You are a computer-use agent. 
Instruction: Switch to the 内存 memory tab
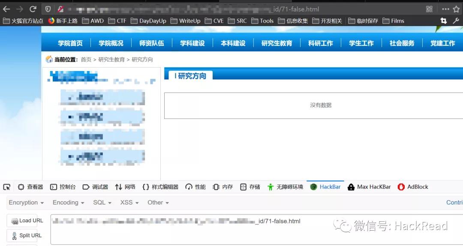click(222, 187)
